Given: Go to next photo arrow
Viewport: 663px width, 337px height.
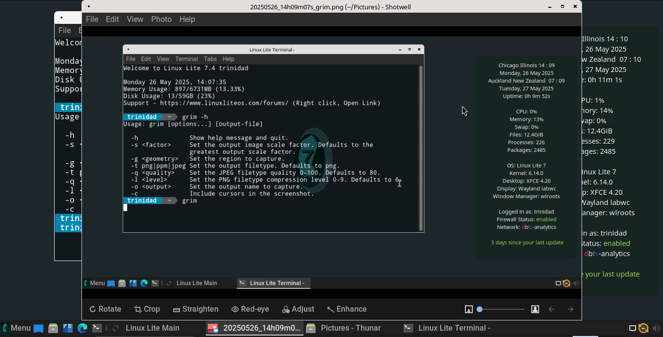Looking at the screenshot, I should click(x=571, y=309).
